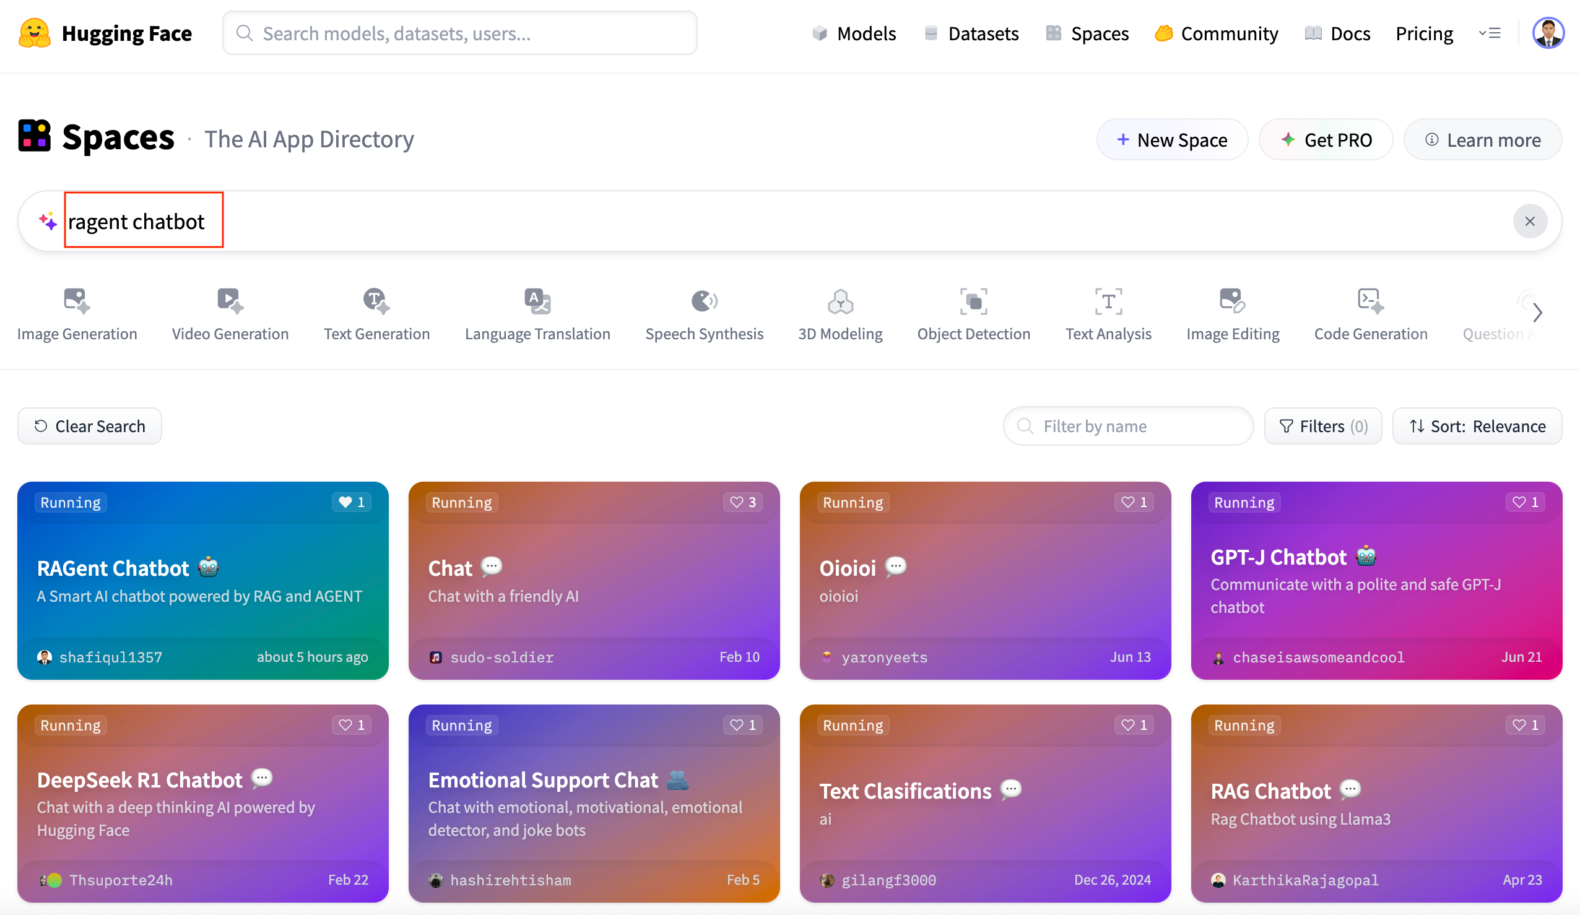1580x915 pixels.
Task: Like the Oioioi space
Action: (1134, 502)
